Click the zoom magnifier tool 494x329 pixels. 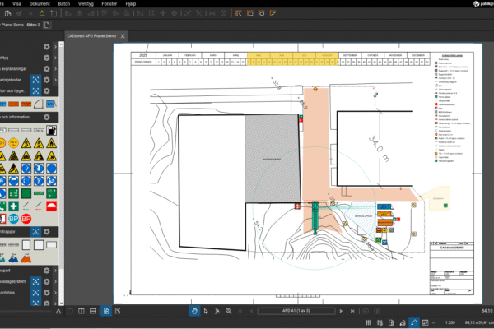227,311
